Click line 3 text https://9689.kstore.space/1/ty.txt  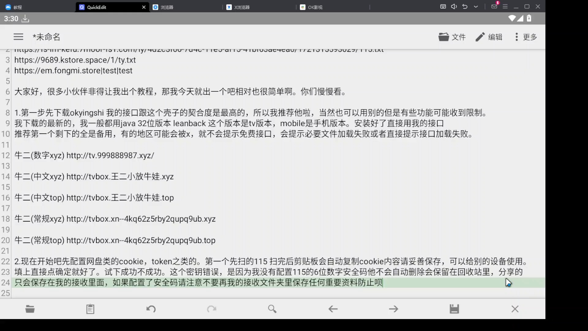[x=75, y=60]
